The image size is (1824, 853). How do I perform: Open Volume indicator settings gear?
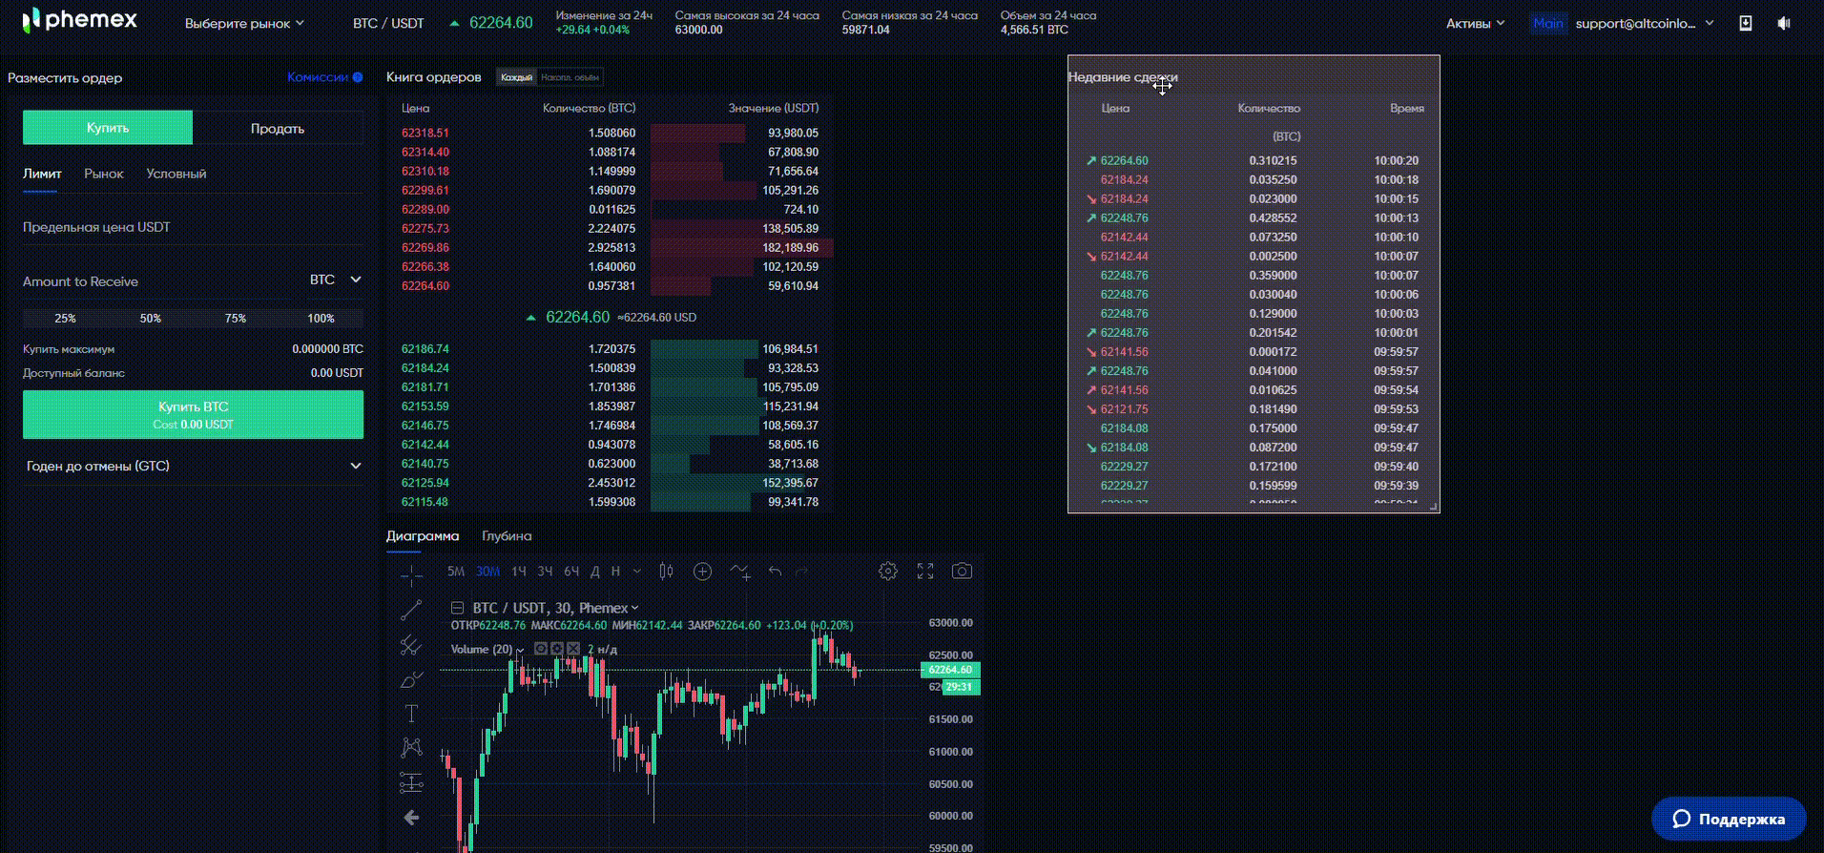tap(557, 649)
